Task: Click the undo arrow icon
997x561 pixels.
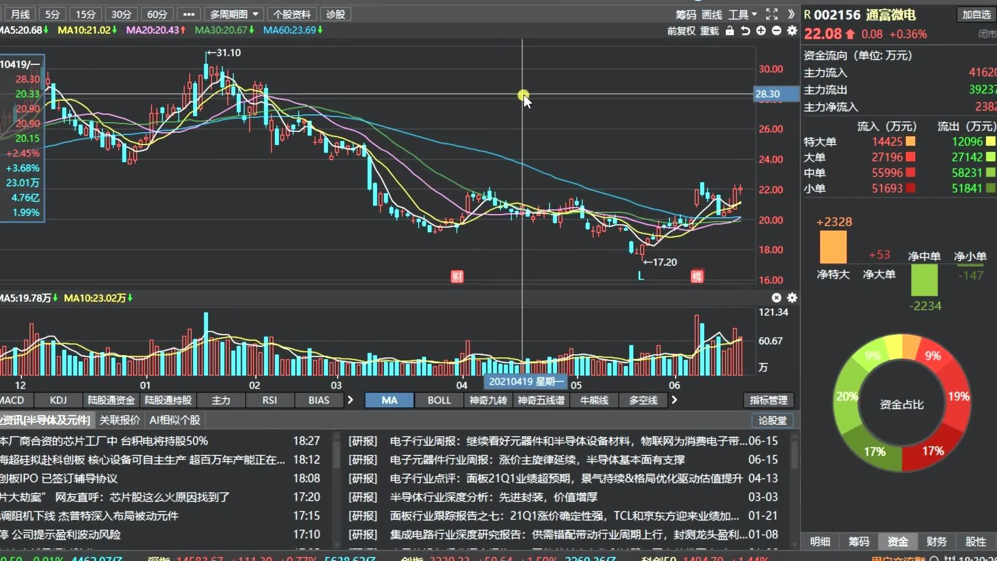Action: (x=745, y=31)
